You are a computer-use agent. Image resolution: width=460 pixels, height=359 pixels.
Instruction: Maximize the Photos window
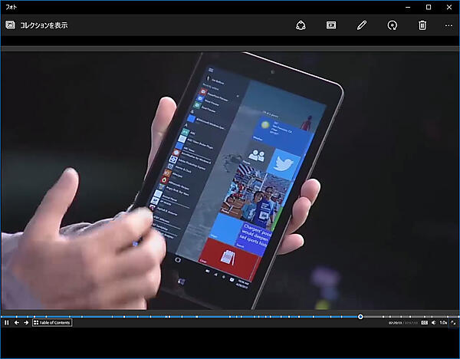click(x=429, y=8)
